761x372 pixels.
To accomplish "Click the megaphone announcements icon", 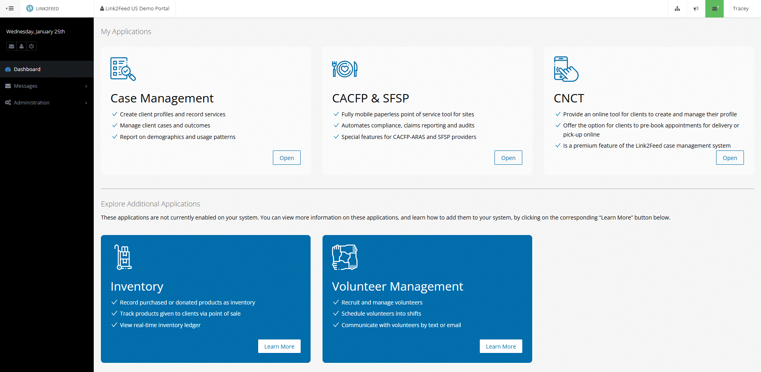I will click(x=696, y=9).
